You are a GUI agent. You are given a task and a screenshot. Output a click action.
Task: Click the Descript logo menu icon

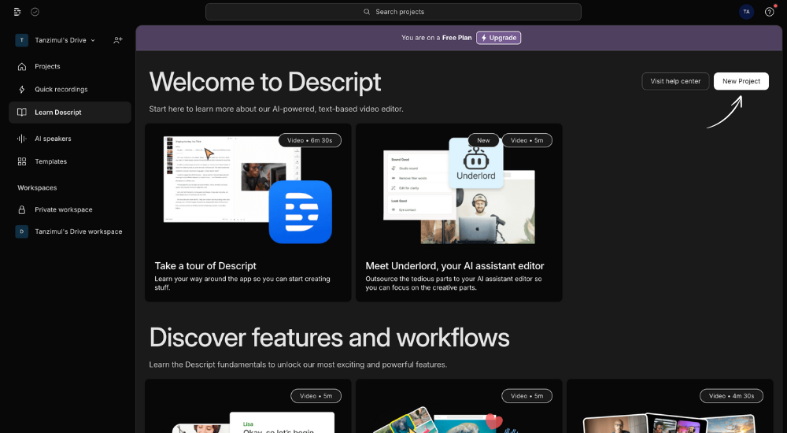pyautogui.click(x=17, y=12)
